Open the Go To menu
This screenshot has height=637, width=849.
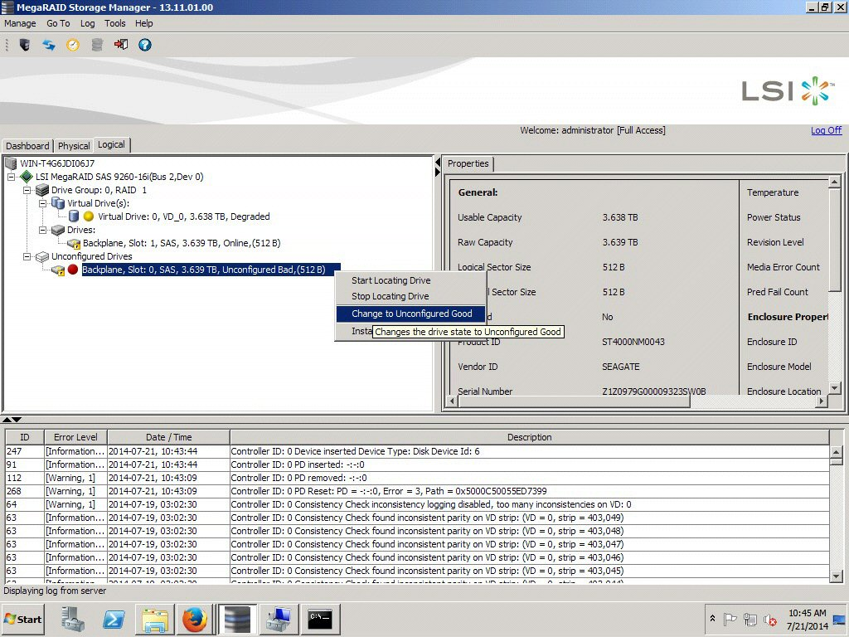[59, 23]
